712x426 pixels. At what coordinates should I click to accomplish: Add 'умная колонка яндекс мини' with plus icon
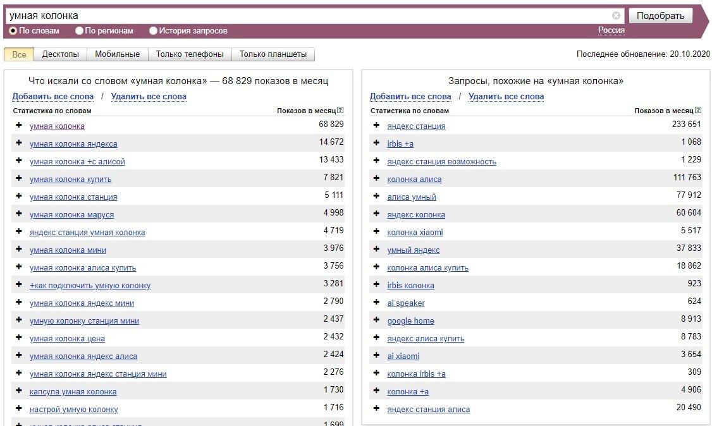click(18, 302)
